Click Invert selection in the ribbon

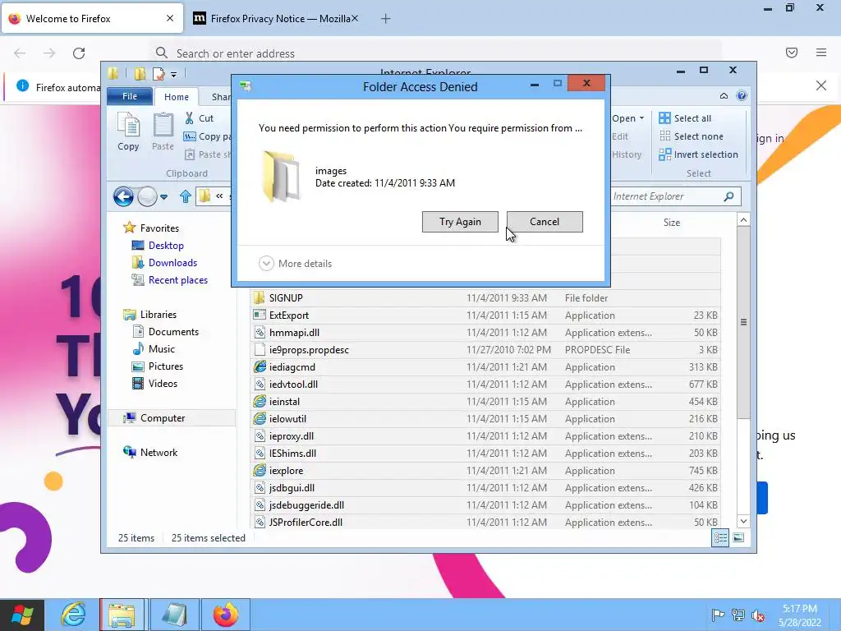[698, 154]
